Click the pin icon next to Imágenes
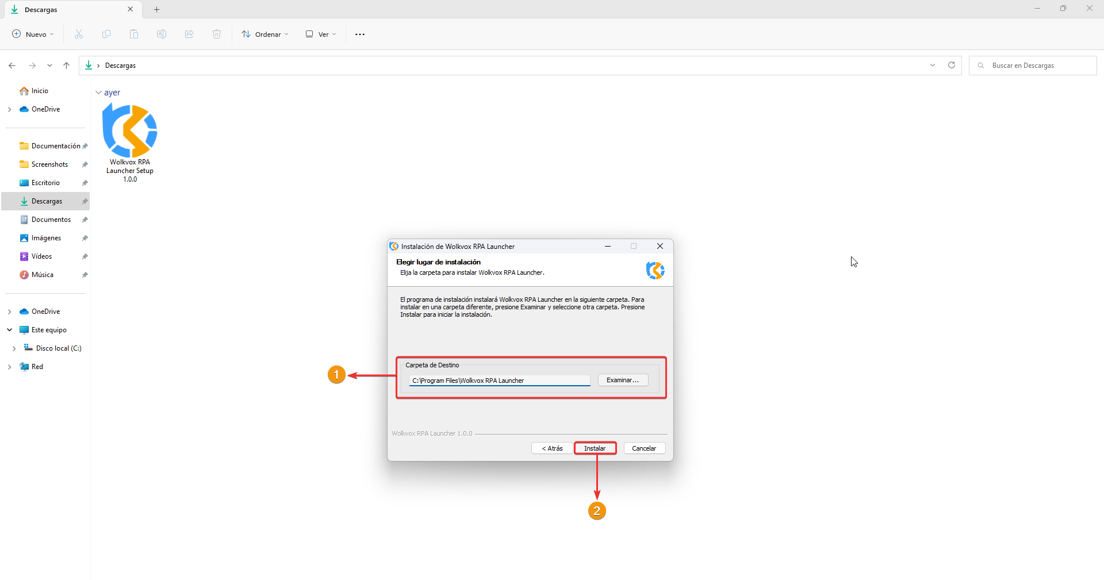1104x580 pixels. (85, 238)
